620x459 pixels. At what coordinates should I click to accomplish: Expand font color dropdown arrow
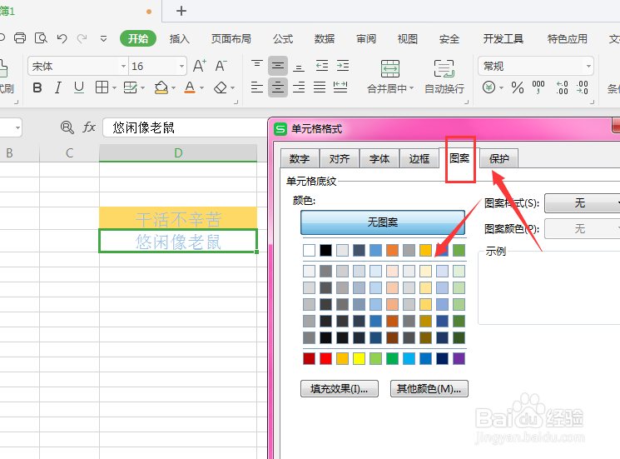click(201, 87)
